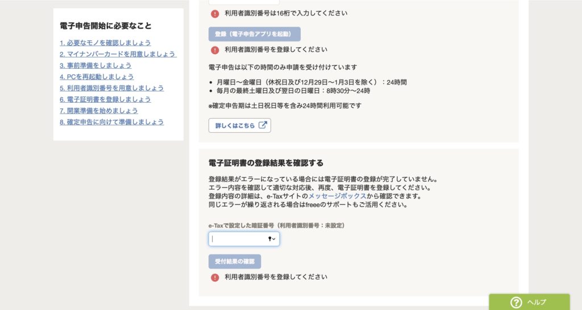Select 8. 確定申告に向けて準備しましょう link
Image resolution: width=582 pixels, height=310 pixels.
[x=112, y=122]
